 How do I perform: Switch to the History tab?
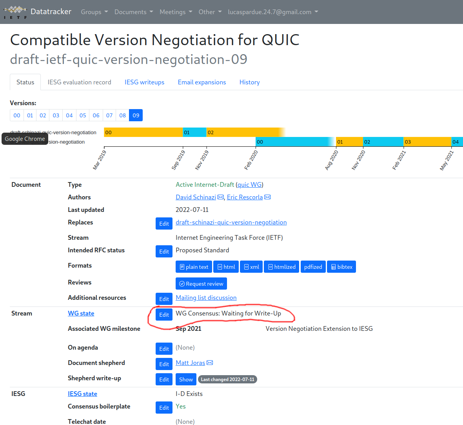click(249, 82)
